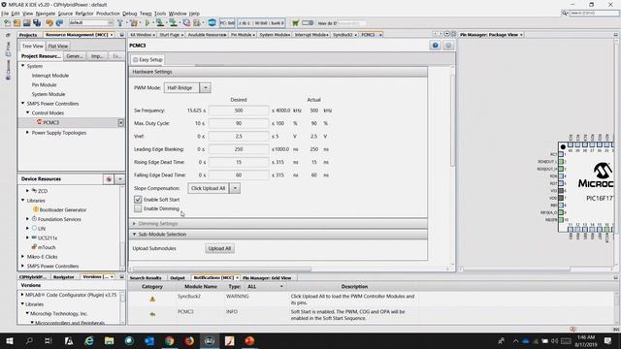The image size is (621, 349).
Task: Open the Action Center notification icon
Action: pos(608,340)
